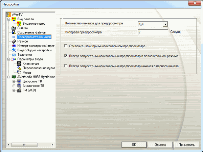Click the Переназначение пульта remote icon
The width and height of the screenshot is (203, 152).
(19, 68)
